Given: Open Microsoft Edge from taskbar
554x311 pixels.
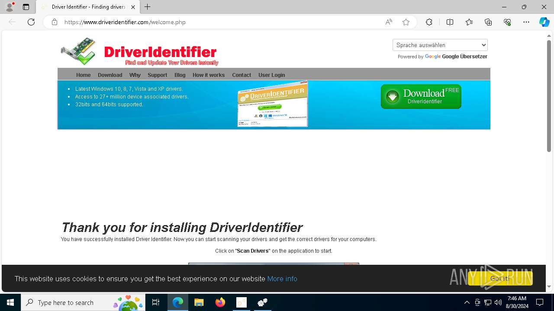Looking at the screenshot, I should tap(178, 302).
